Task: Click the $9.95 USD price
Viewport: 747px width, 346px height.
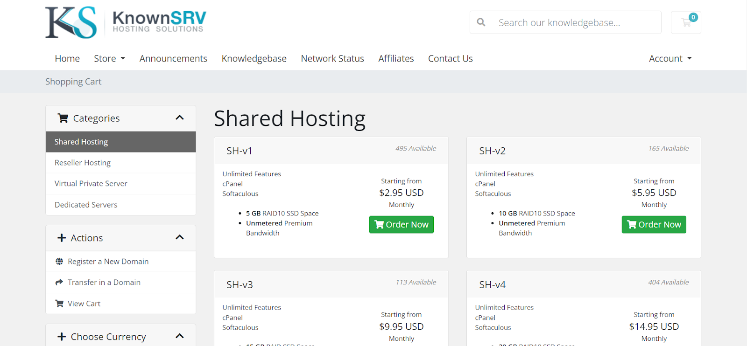Action: point(402,326)
